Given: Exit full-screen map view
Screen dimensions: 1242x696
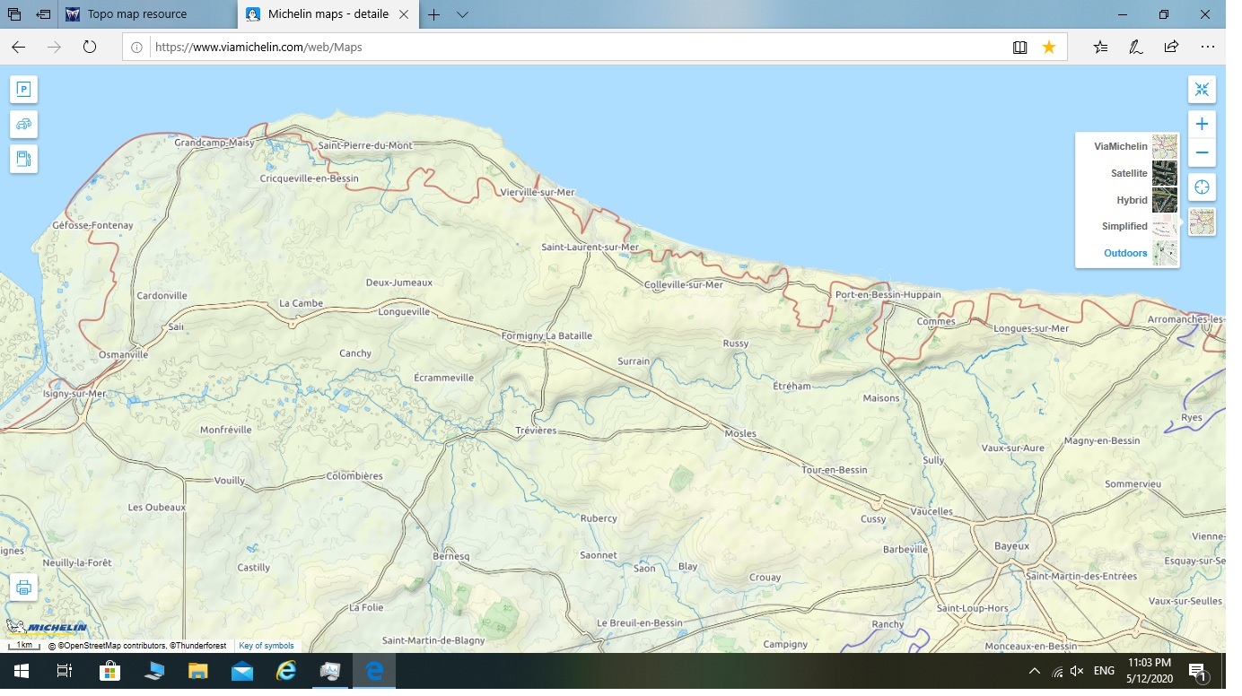Looking at the screenshot, I should click(1202, 89).
